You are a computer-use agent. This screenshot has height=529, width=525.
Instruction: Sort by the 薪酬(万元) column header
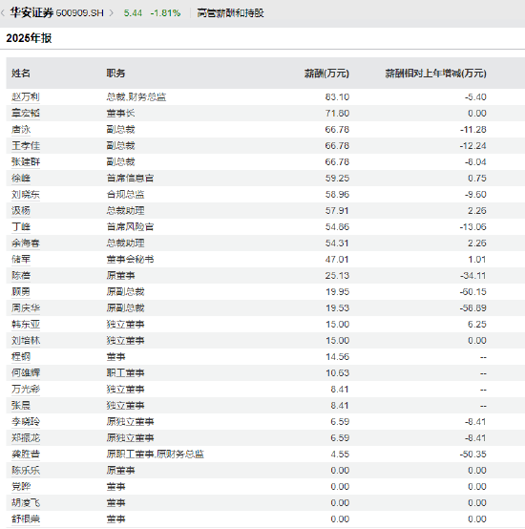click(326, 74)
